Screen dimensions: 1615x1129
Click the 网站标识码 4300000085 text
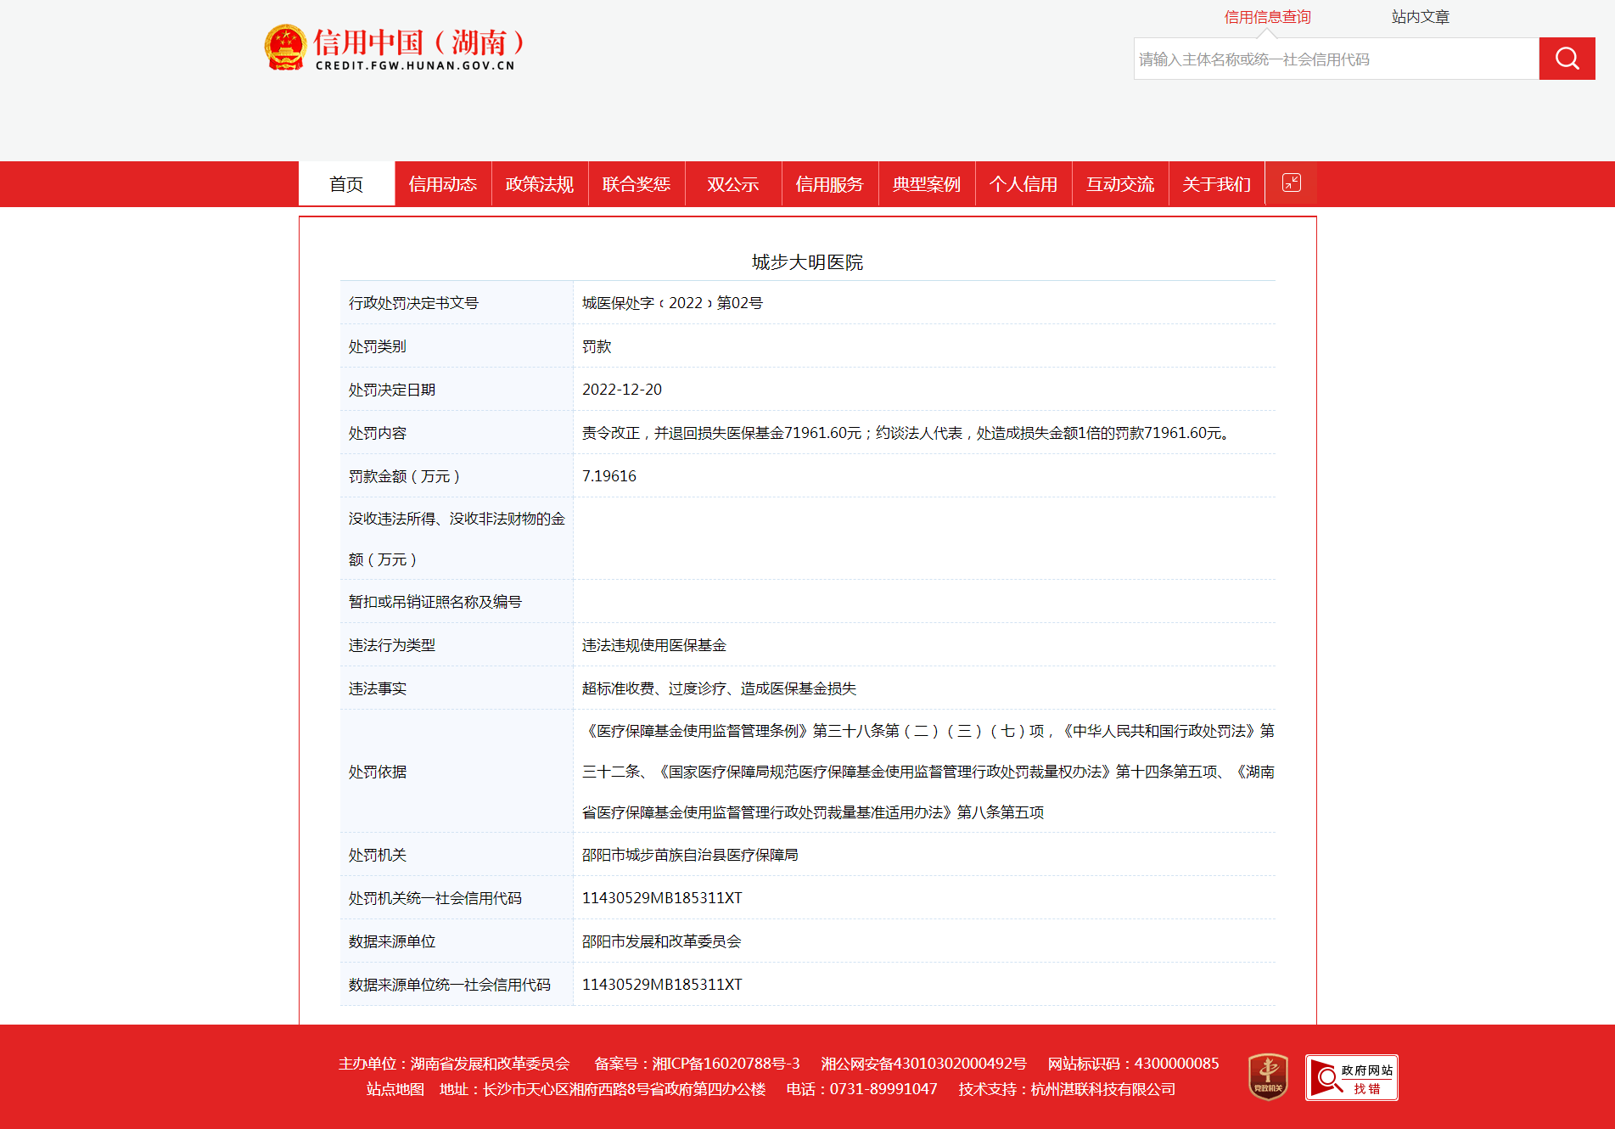[1133, 1064]
